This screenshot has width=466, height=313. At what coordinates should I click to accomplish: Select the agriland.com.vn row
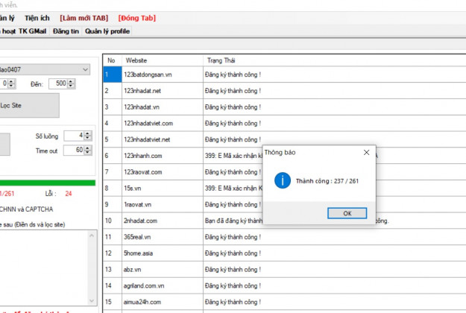click(149, 285)
